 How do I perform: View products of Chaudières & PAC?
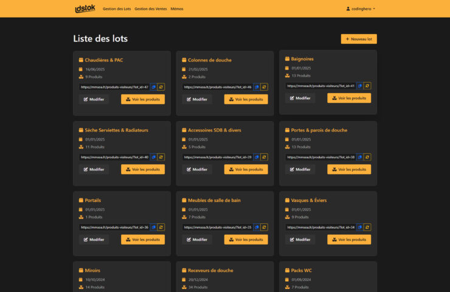click(143, 99)
